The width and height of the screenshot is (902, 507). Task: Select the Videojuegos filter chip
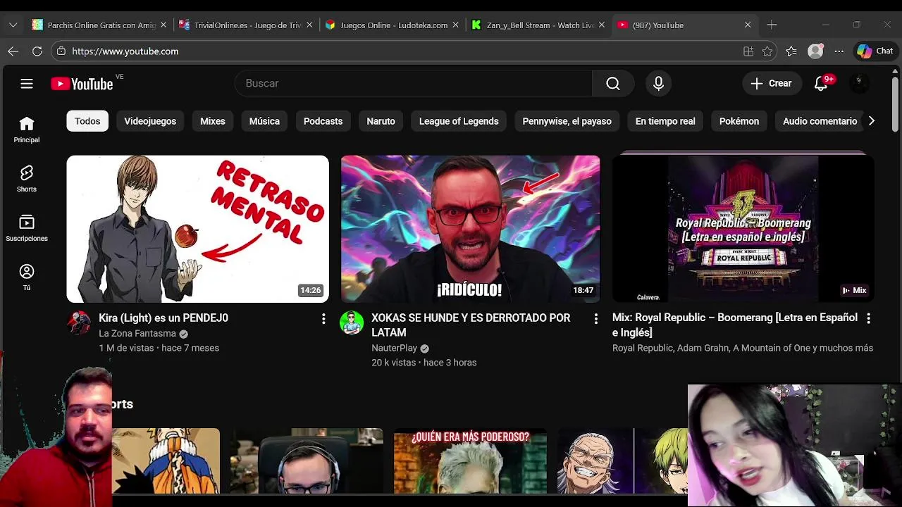point(150,121)
